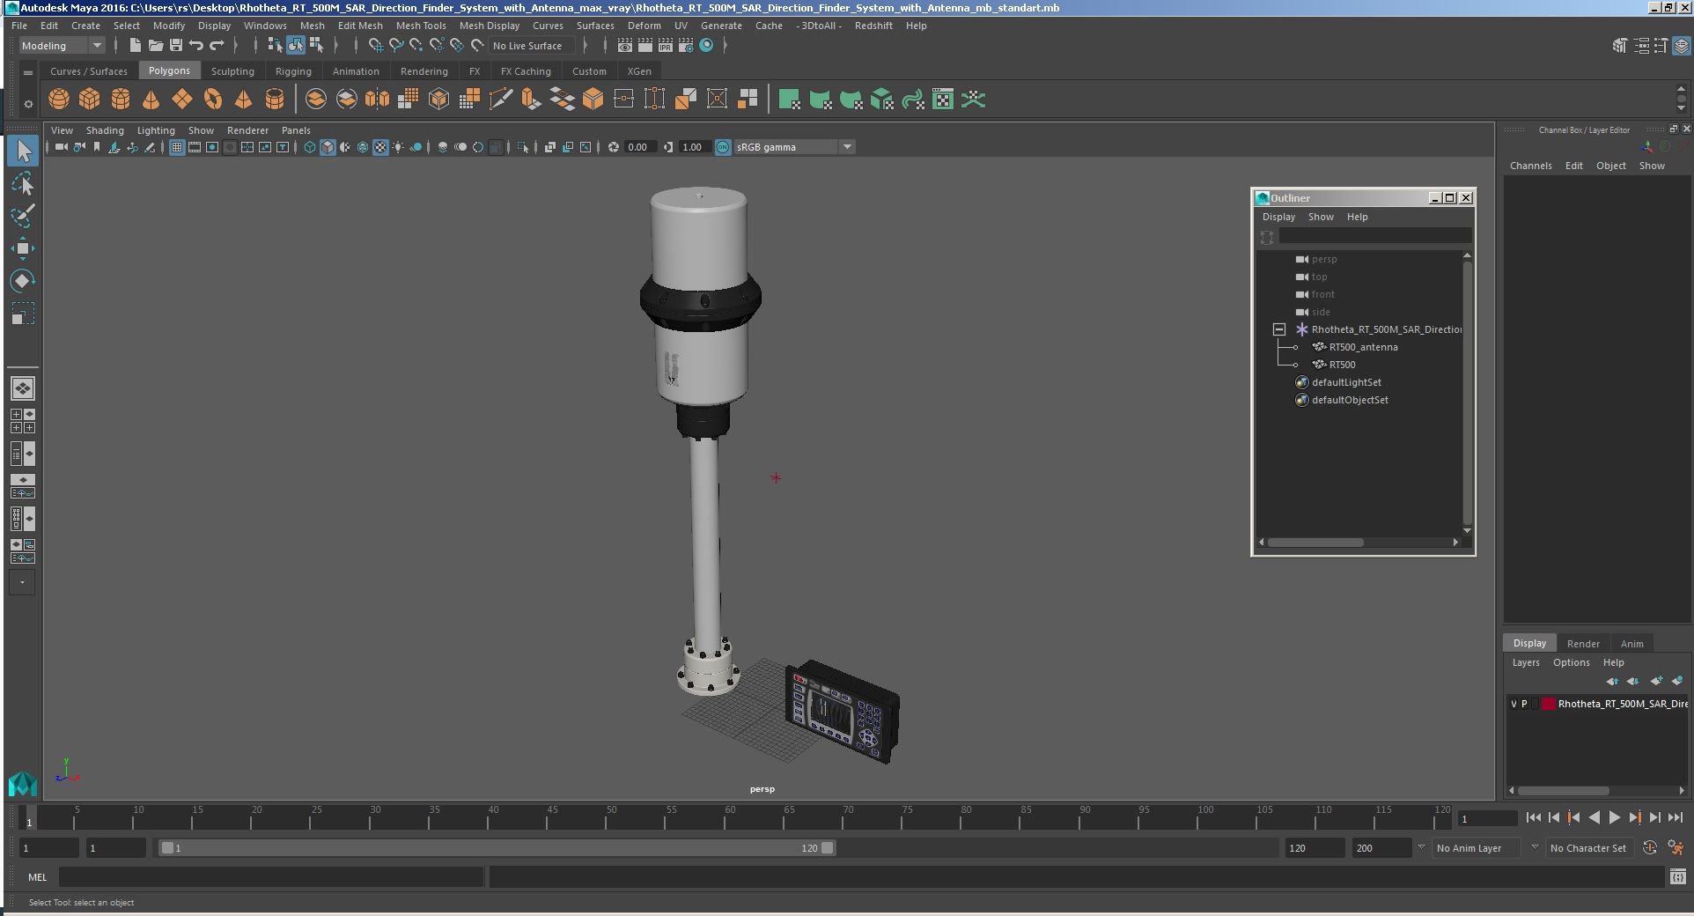1694x916 pixels.
Task: Click the Multi-Cut tool shelf icon
Action: point(500,100)
